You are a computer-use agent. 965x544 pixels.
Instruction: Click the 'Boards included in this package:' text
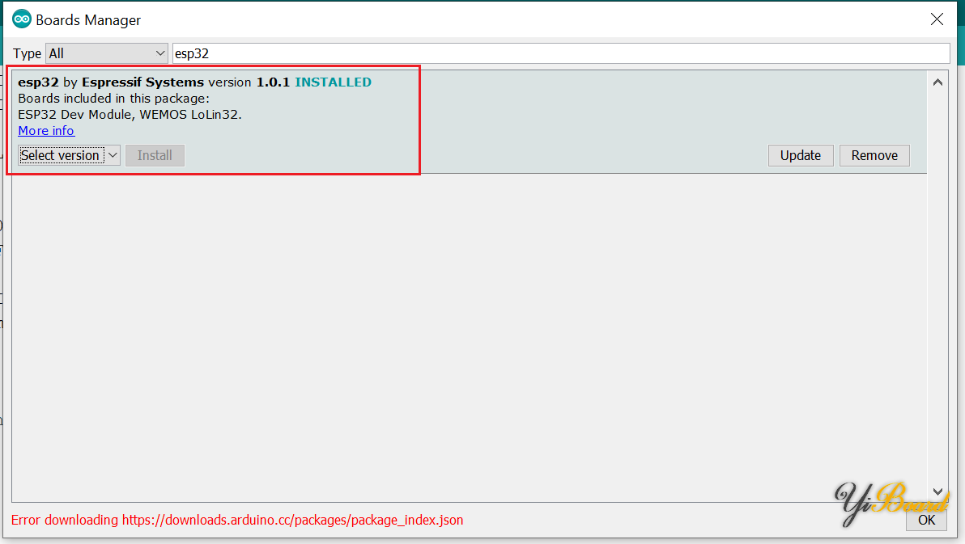click(114, 99)
